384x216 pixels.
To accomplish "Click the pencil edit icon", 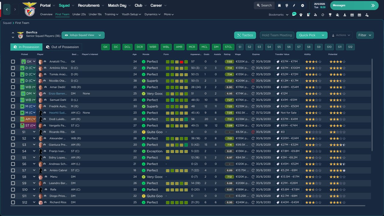I will click(294, 5).
